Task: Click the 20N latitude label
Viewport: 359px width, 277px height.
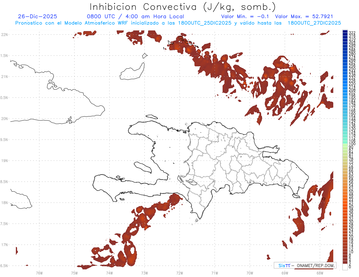Action: point(4,119)
